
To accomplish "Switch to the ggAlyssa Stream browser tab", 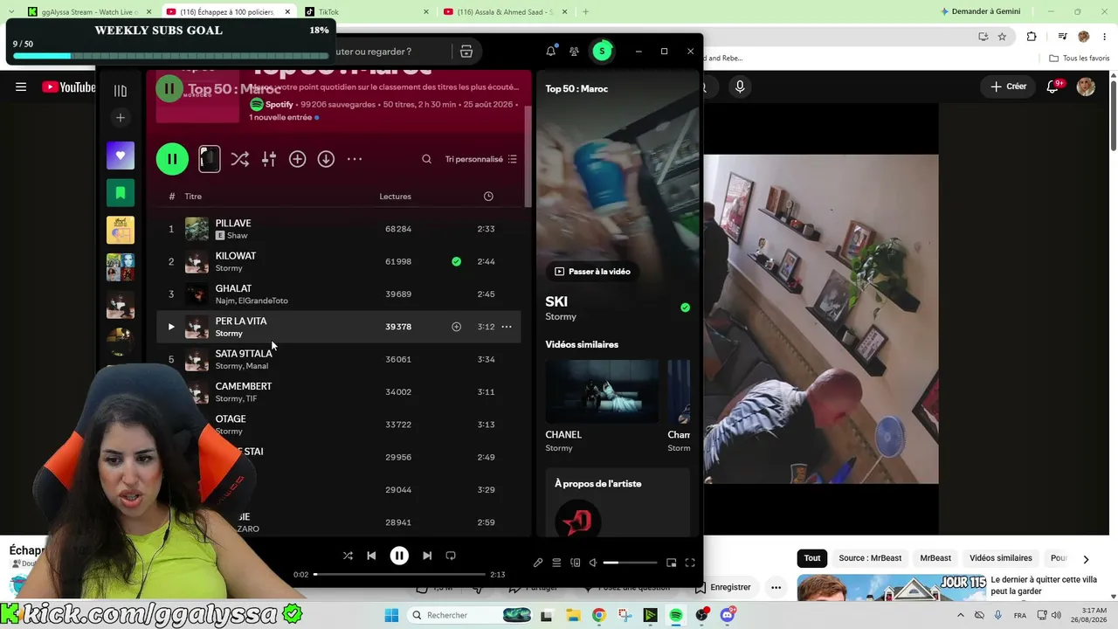I will click(87, 11).
